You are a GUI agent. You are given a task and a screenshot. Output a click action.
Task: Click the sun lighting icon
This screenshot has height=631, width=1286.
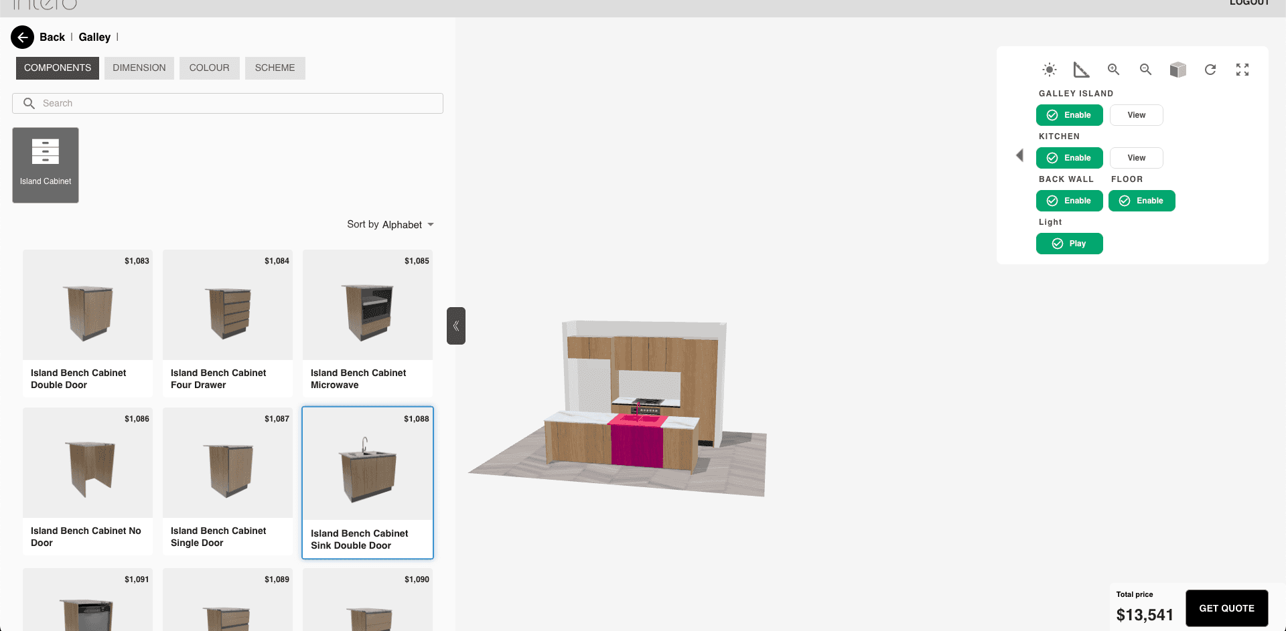point(1049,70)
